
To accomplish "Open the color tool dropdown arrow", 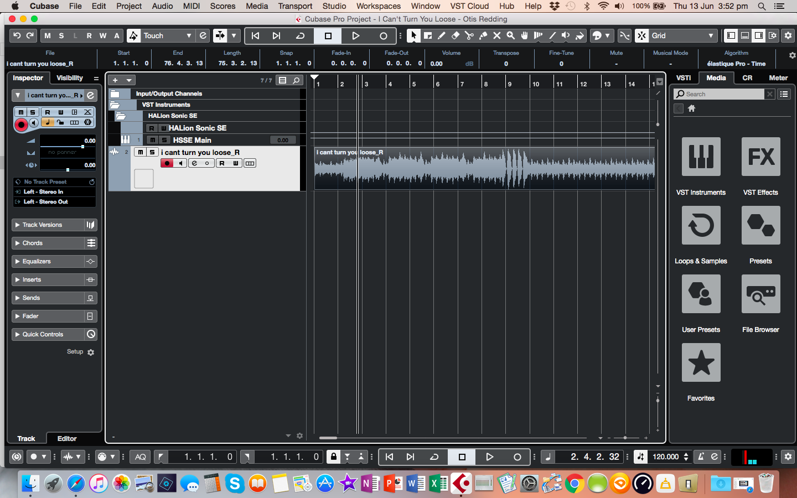I will point(608,35).
